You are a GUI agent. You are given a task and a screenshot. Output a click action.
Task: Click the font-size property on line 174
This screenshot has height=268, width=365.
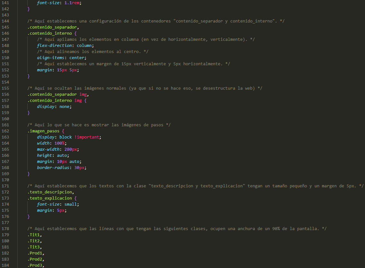[48, 204]
